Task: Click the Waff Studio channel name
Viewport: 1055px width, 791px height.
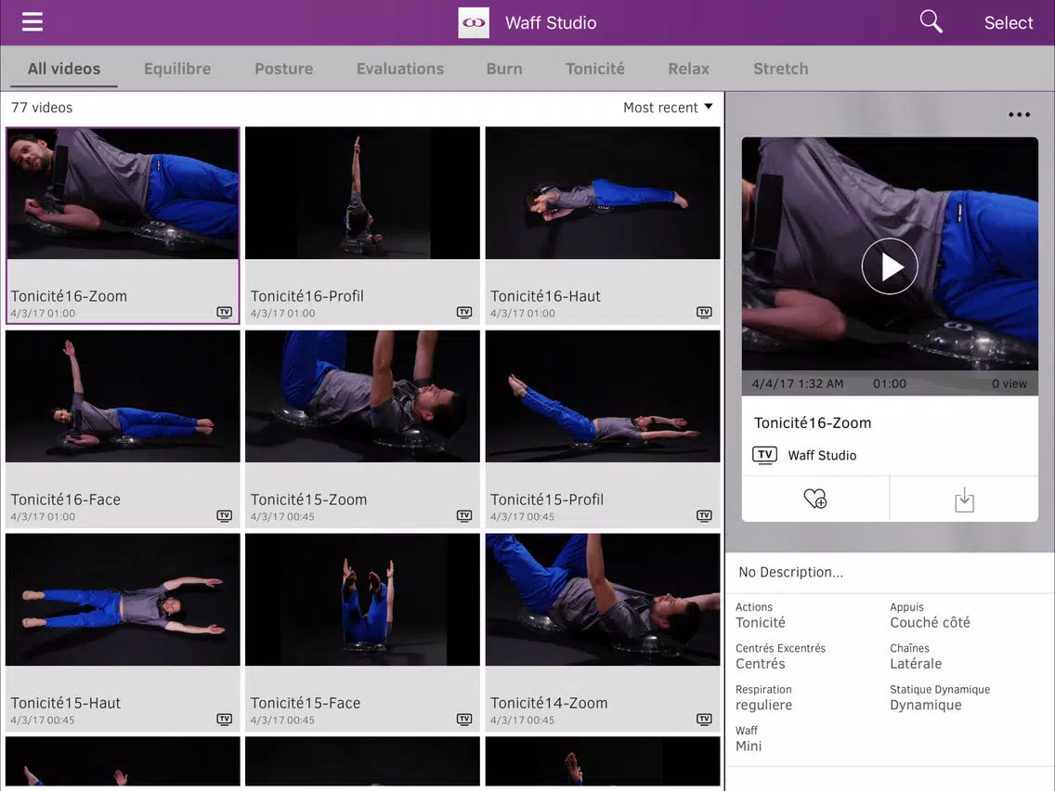Action: tap(822, 455)
